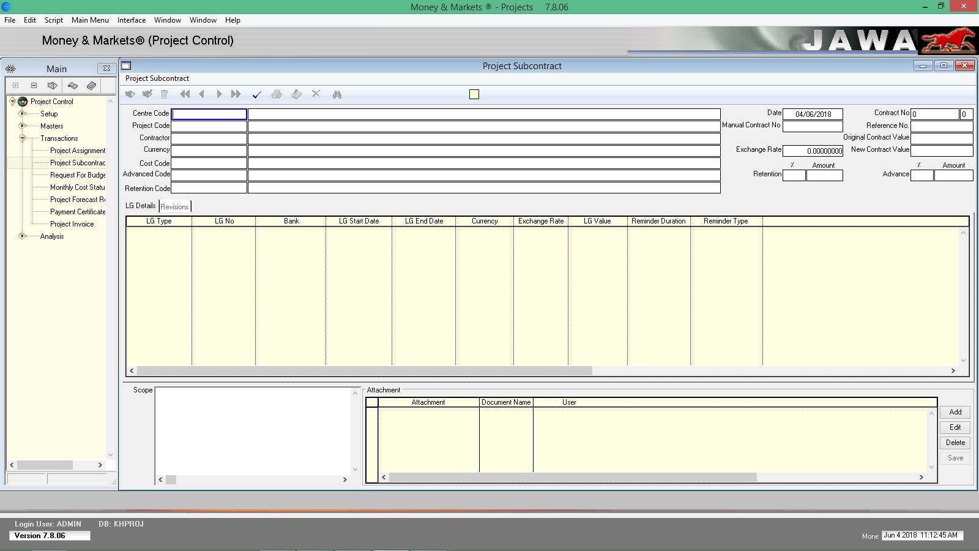Open the Interface menu
The image size is (979, 551).
pyautogui.click(x=132, y=20)
